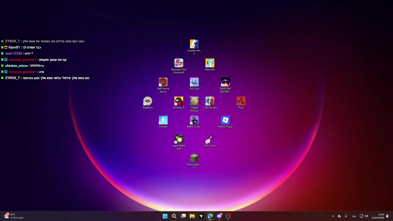Click username chicken_micro in chat overlay
Screen dimensions: 393x221
16,66
